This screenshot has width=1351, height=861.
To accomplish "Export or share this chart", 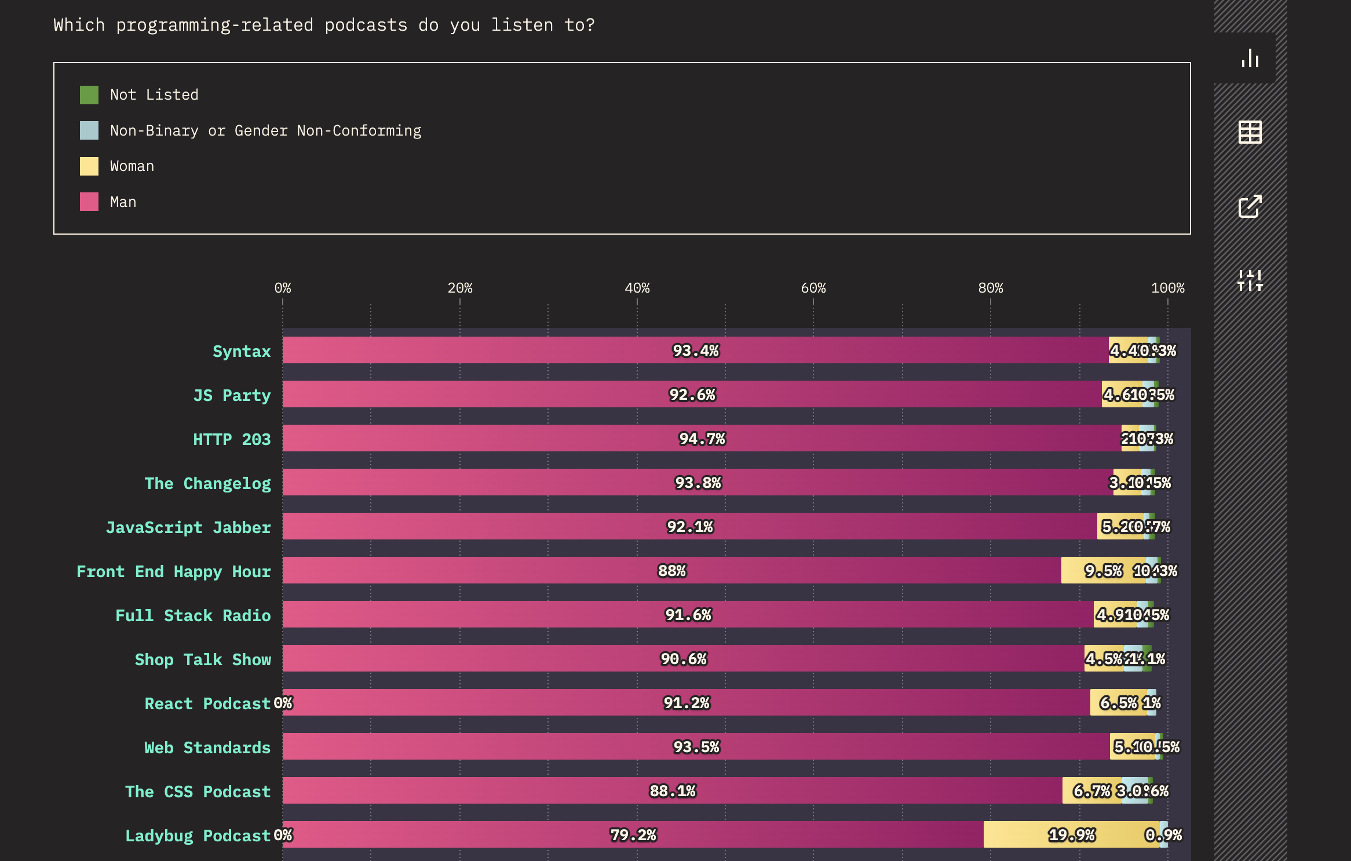I will tap(1249, 207).
